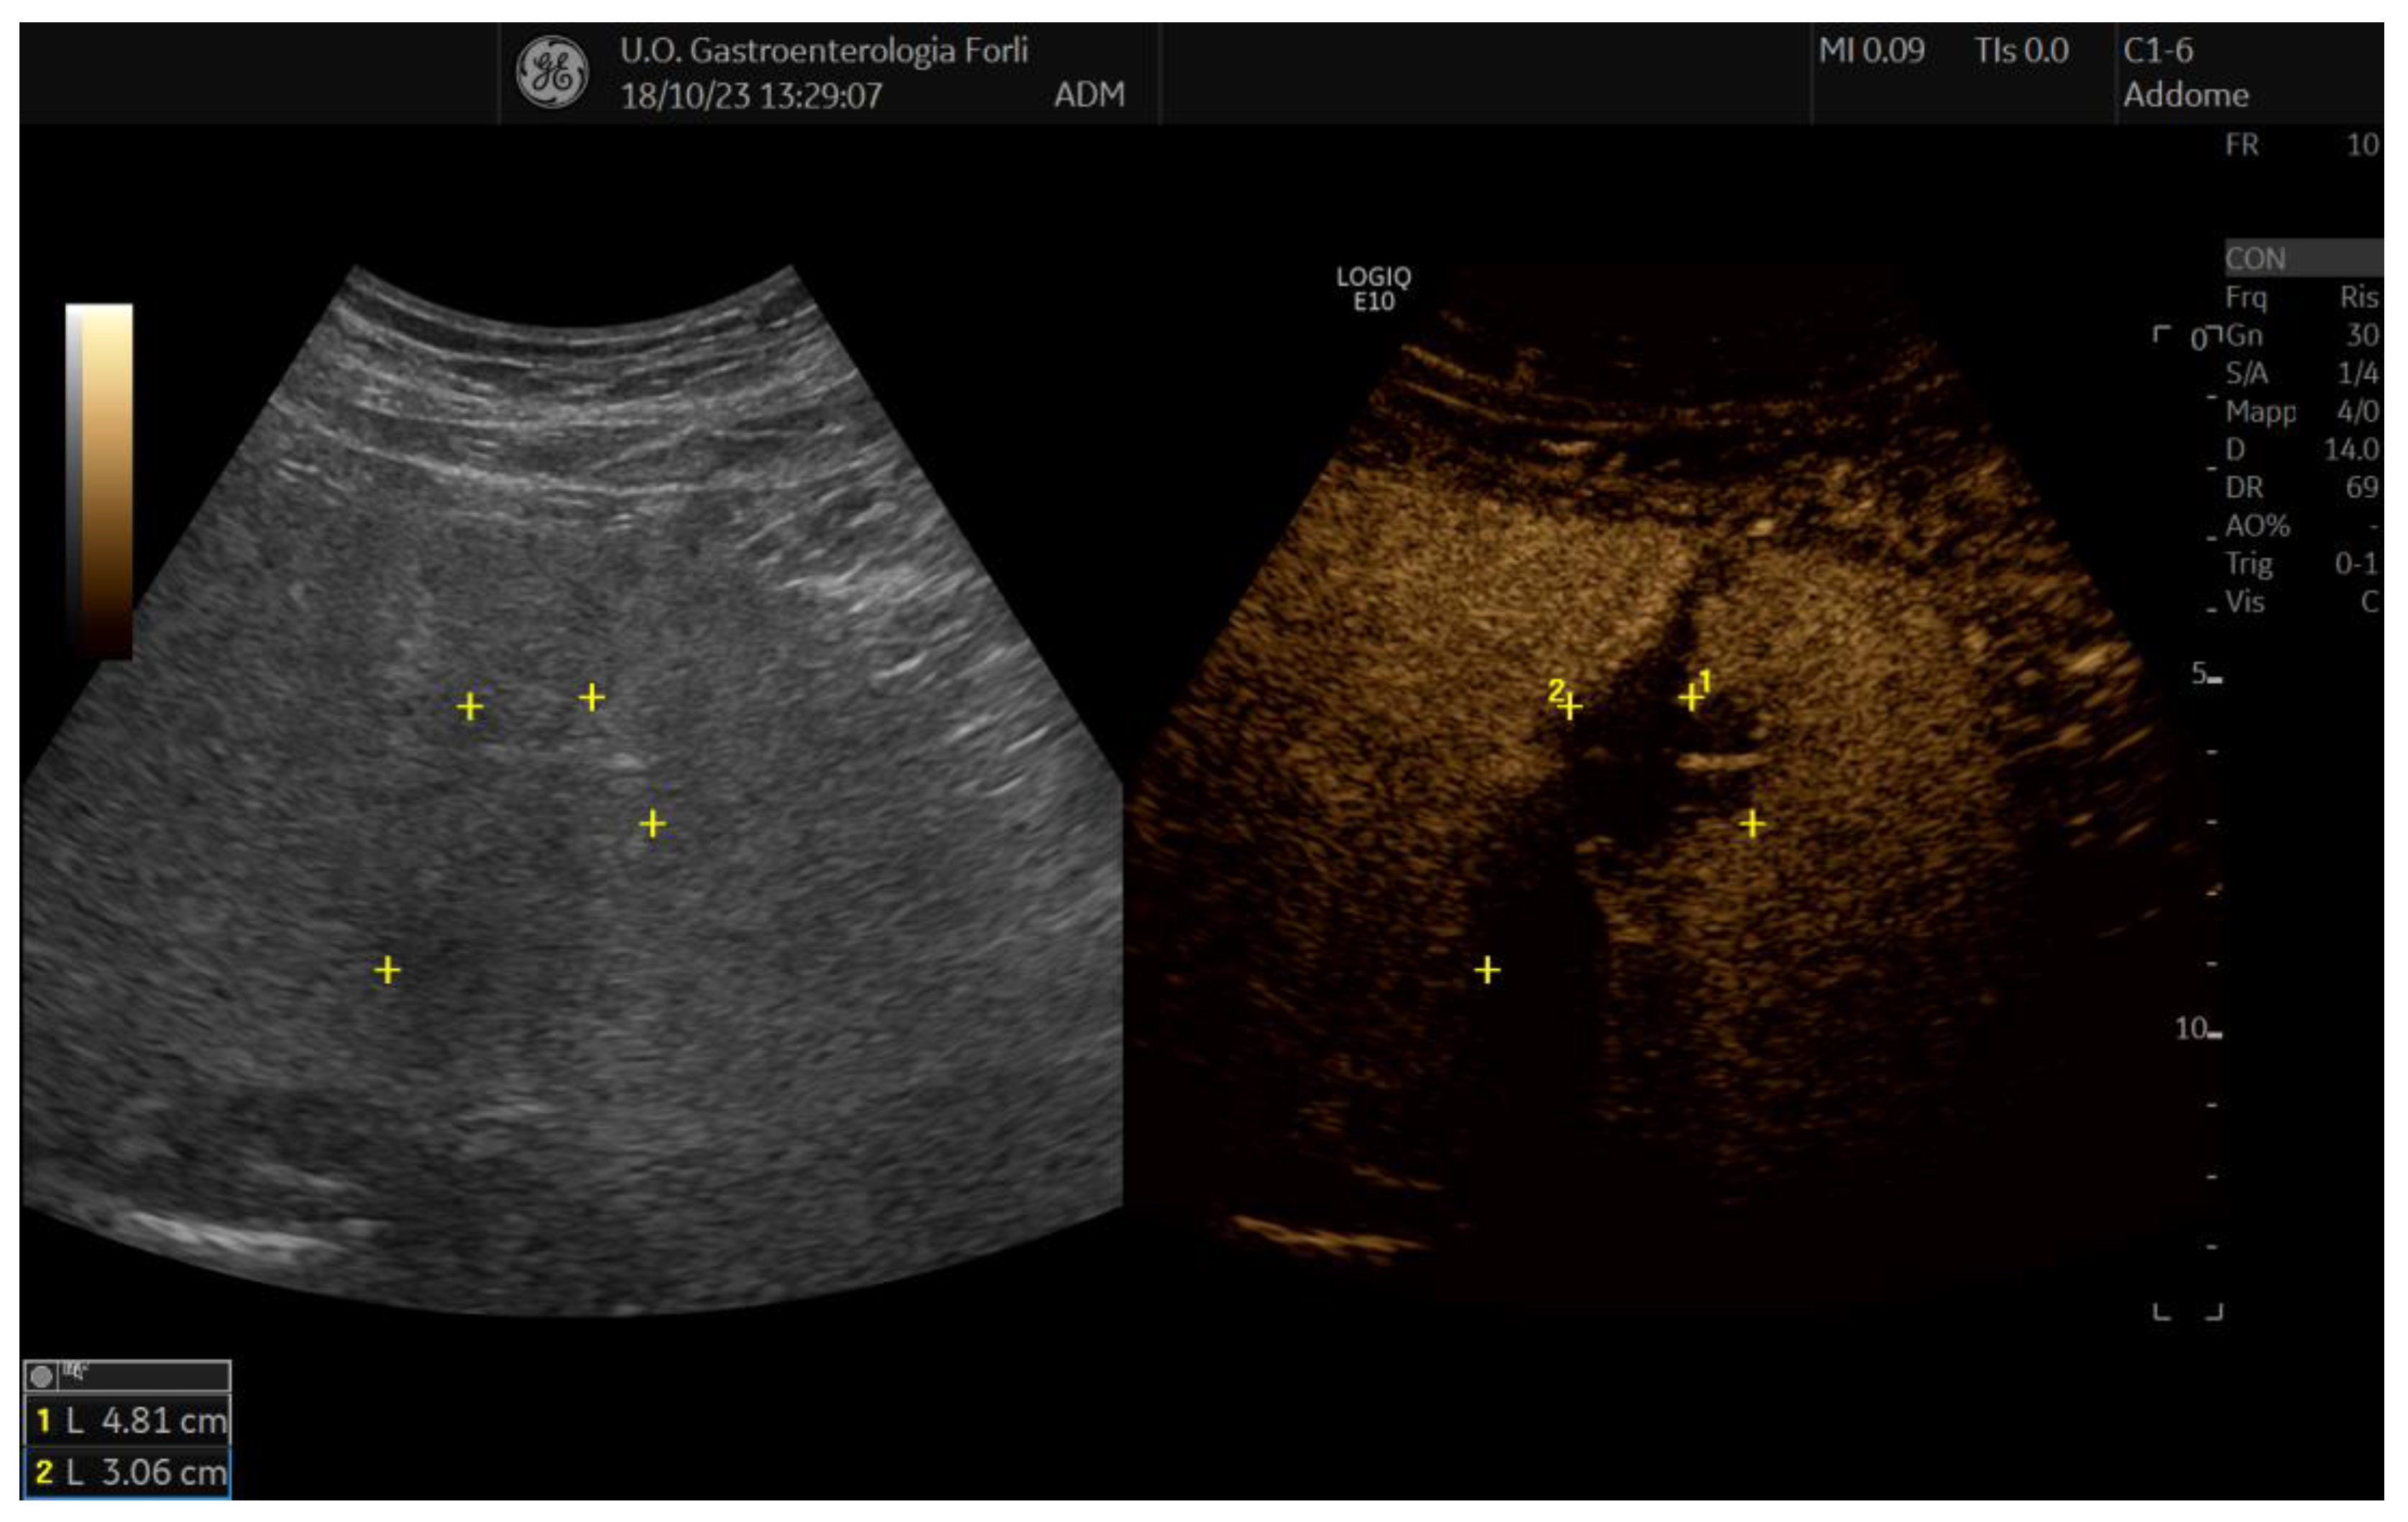Click the highlighted CON mode label
2408x1522 pixels.
[2256, 259]
